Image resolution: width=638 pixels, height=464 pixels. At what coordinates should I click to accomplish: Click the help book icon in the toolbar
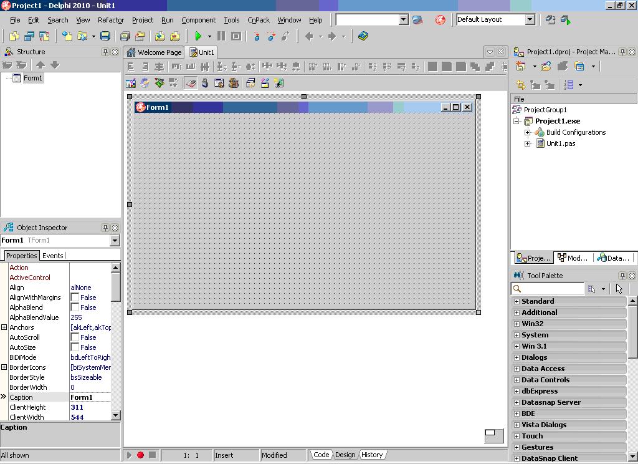pyautogui.click(x=363, y=36)
